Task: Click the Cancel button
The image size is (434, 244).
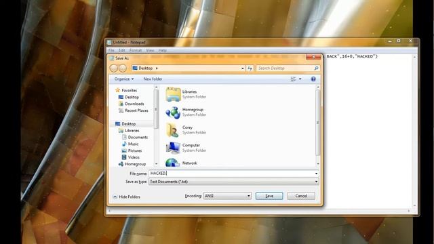Action: pos(301,196)
